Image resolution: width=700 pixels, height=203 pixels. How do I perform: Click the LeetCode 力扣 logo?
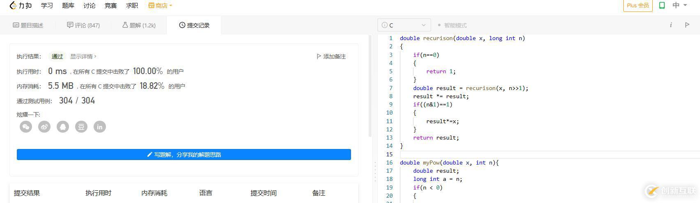[21, 5]
